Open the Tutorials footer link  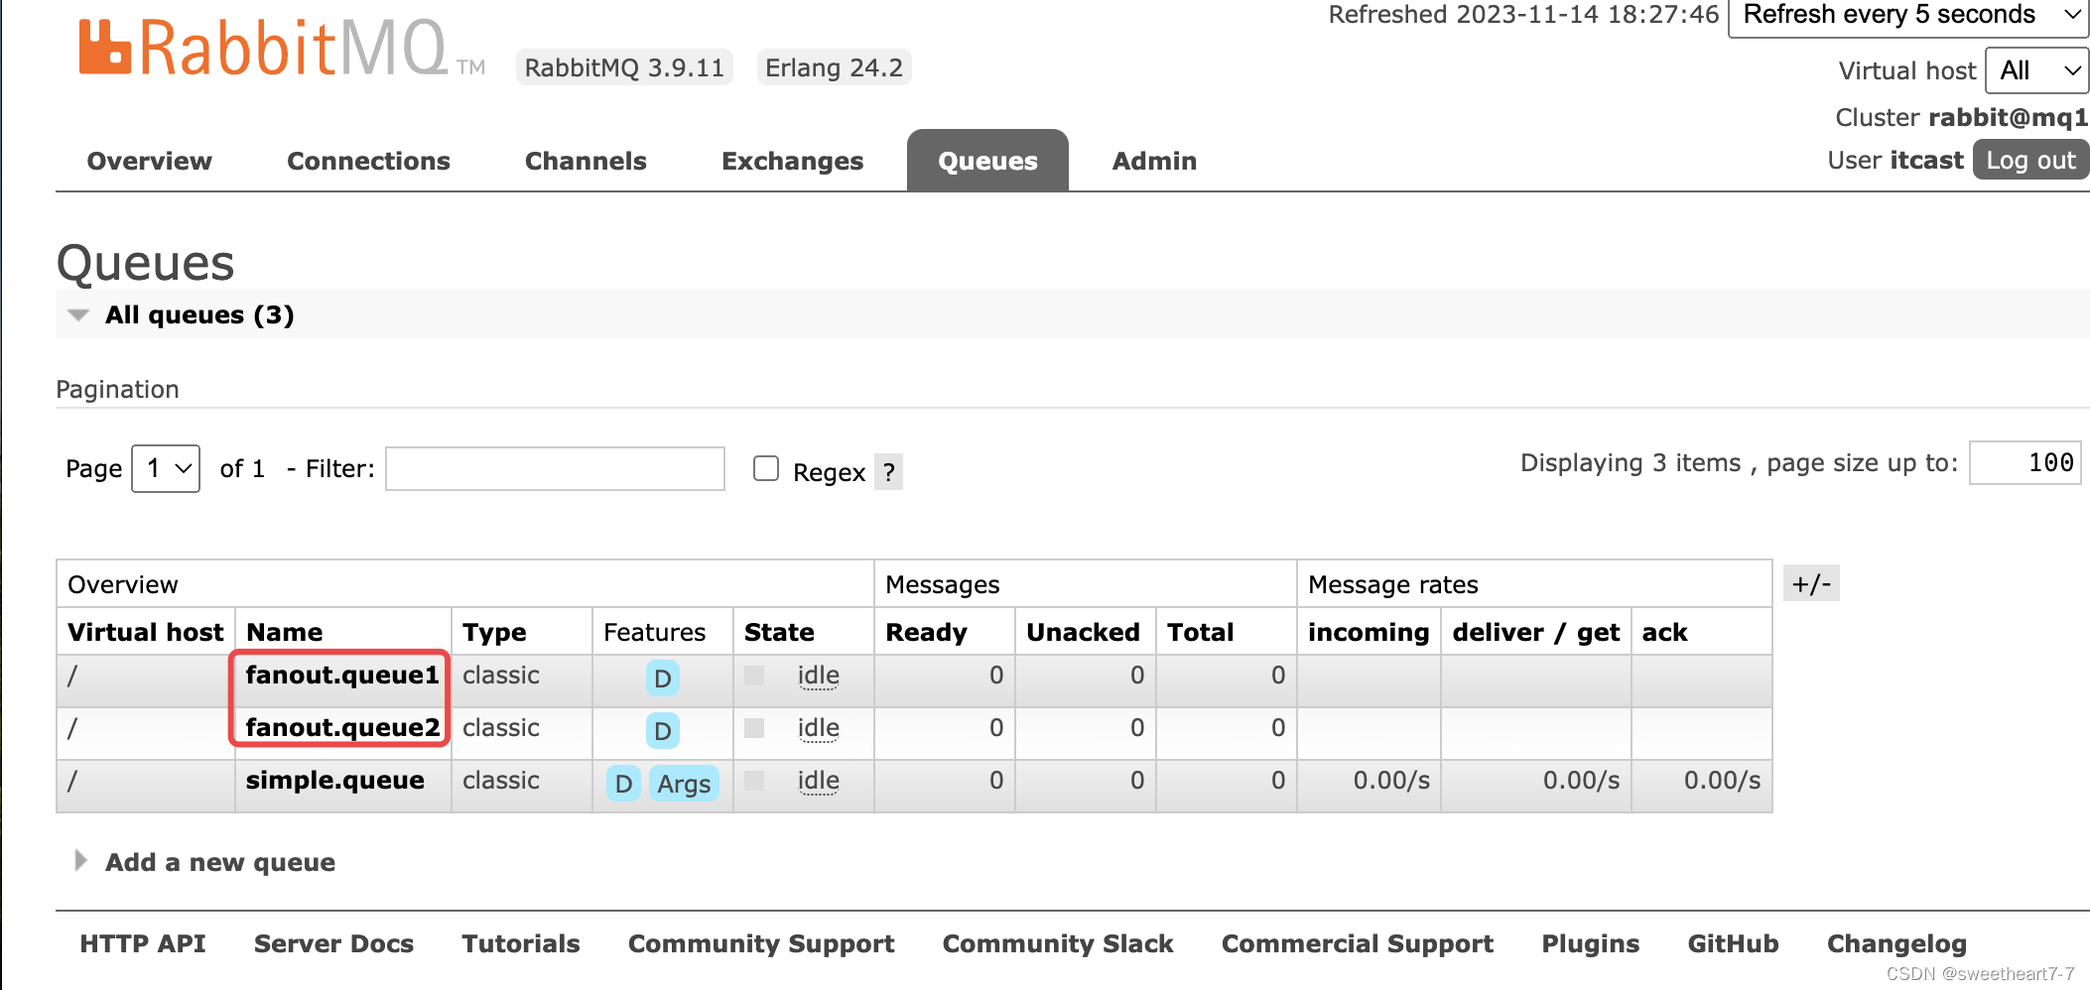521,943
